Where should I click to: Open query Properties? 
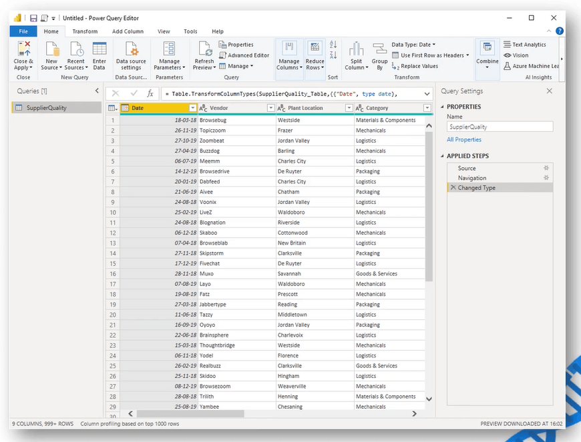[236, 45]
